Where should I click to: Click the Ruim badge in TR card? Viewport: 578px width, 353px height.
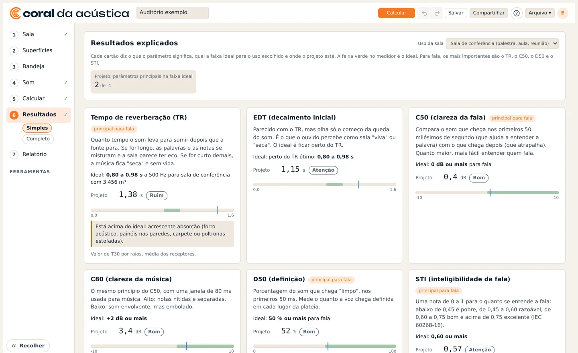tap(157, 196)
